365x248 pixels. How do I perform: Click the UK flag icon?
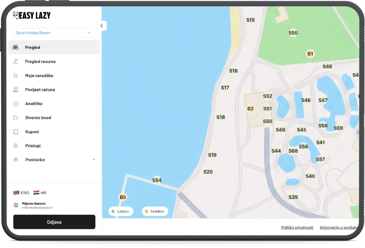[x=16, y=193]
